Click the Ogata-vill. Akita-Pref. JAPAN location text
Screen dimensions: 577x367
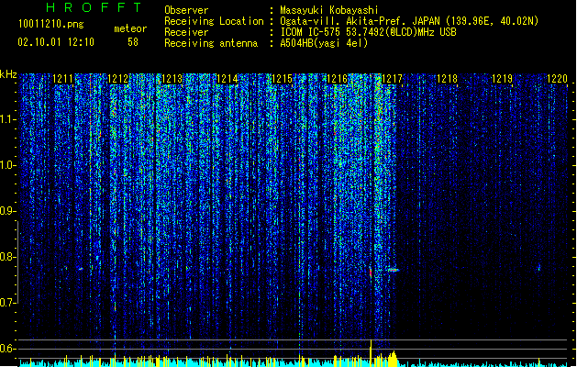click(409, 21)
